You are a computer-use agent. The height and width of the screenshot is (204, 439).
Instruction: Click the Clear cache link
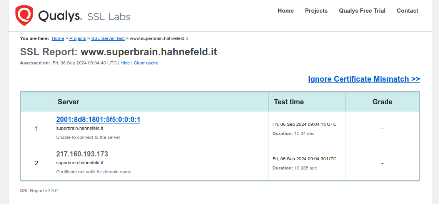click(x=146, y=63)
